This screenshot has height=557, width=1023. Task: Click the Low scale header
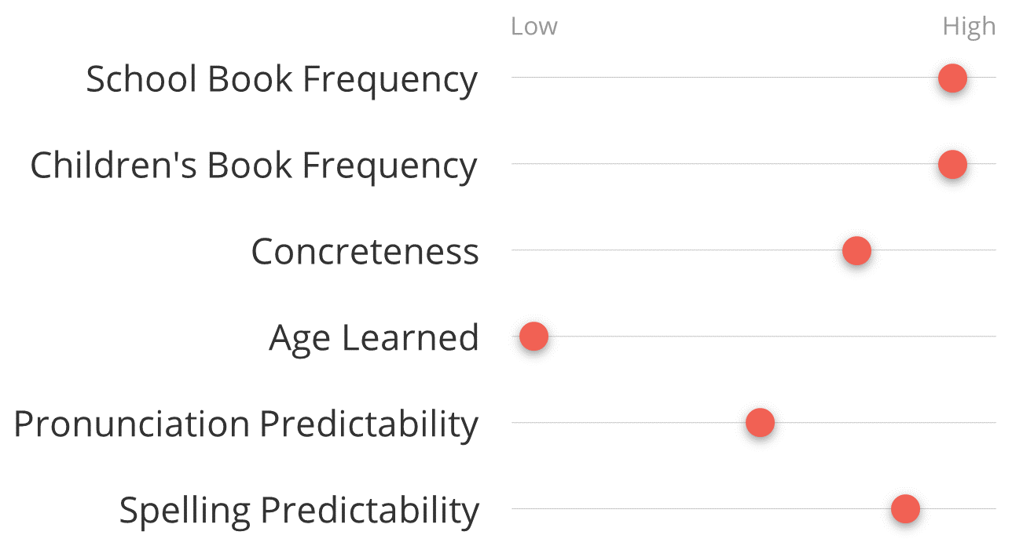tap(534, 27)
